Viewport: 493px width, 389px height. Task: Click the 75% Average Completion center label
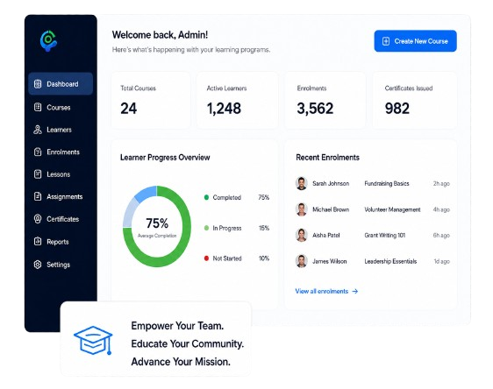[x=157, y=227]
